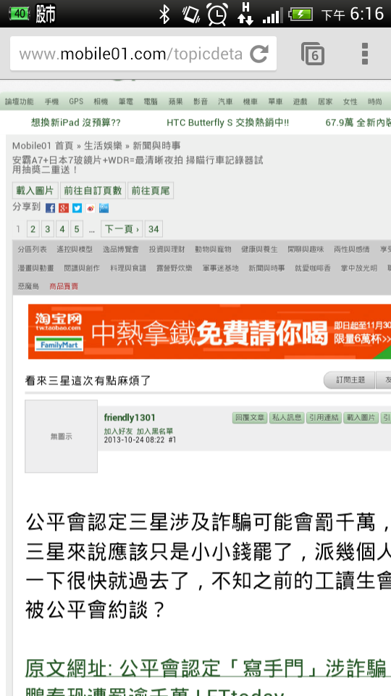Open 健康與養生 sub-forum

coord(259,249)
